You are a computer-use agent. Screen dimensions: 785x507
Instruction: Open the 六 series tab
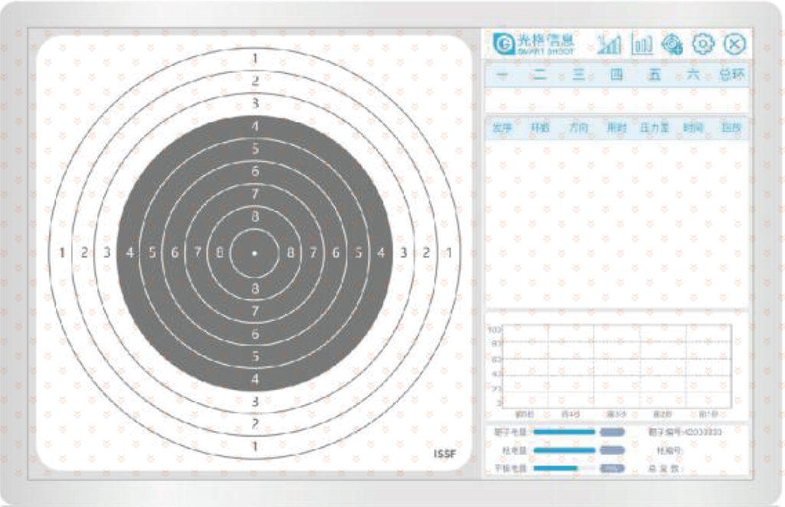(693, 75)
